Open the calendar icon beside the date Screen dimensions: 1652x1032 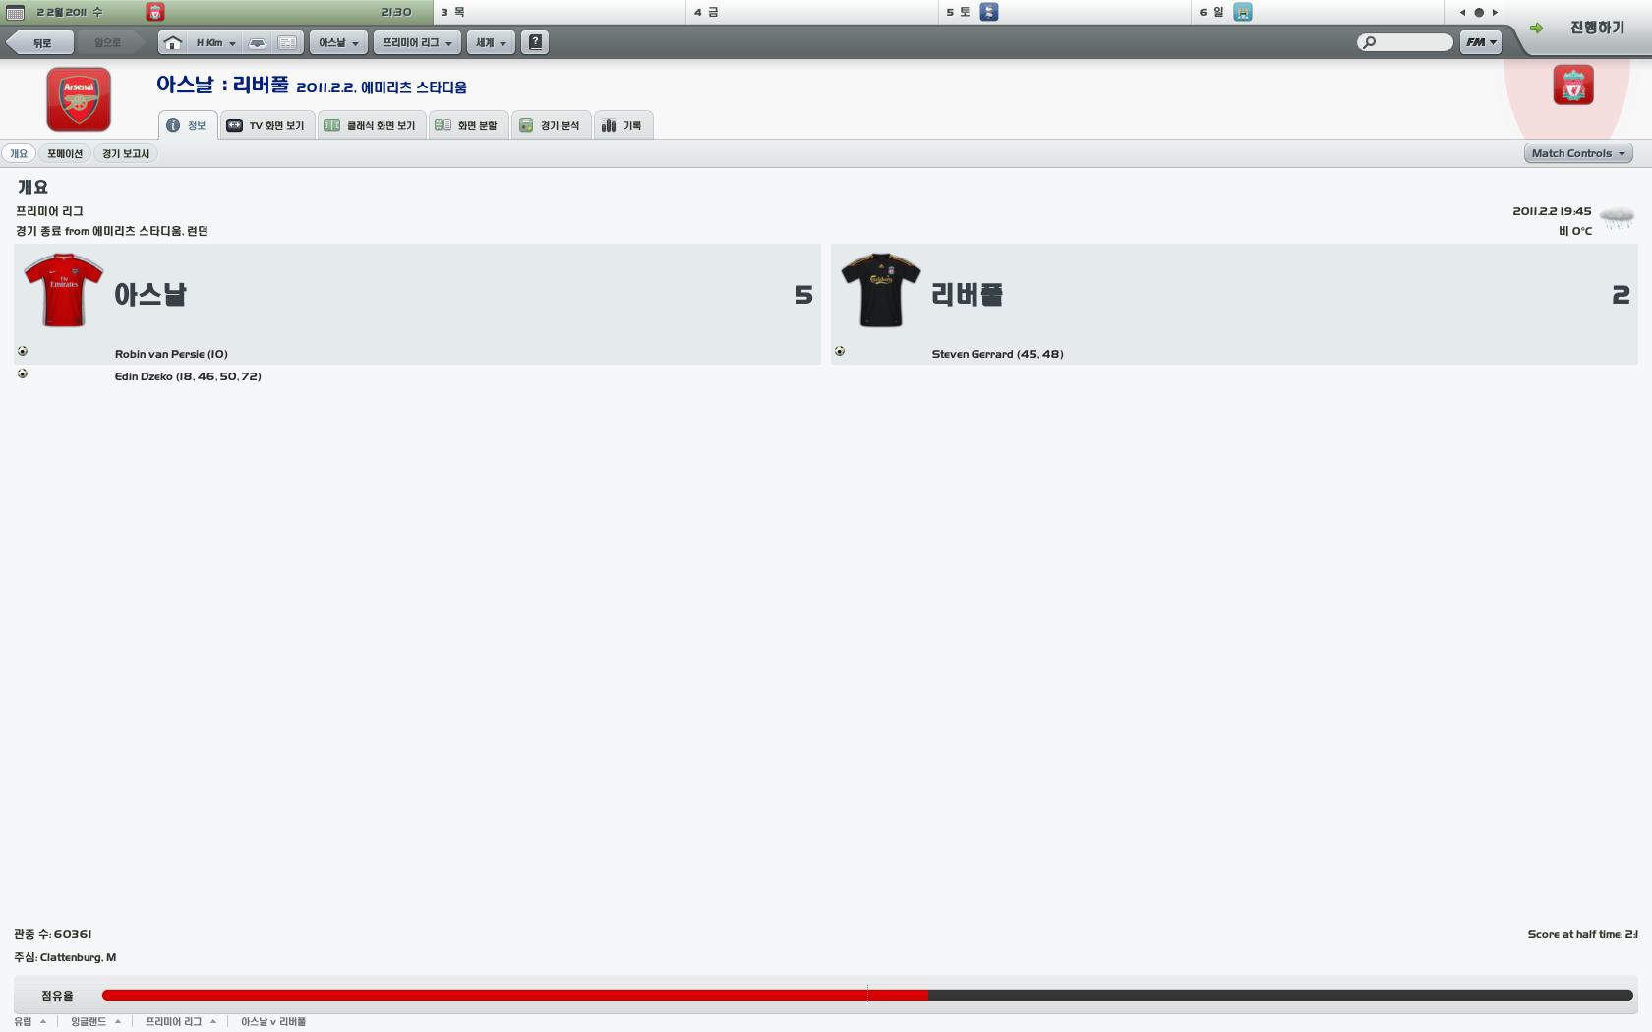(x=15, y=12)
